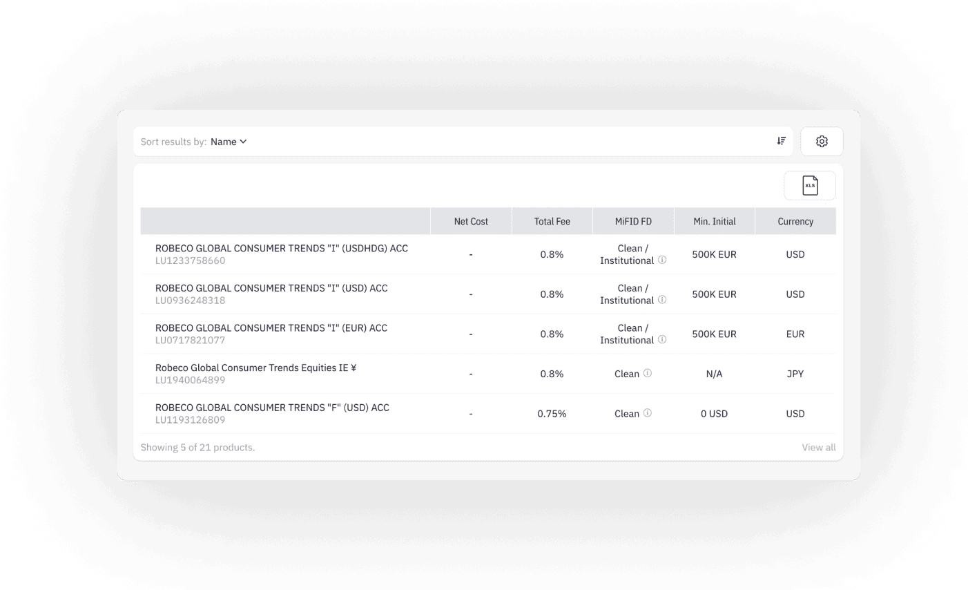Open the Sort results by Name dropdown
The image size is (968, 590).
click(x=229, y=142)
